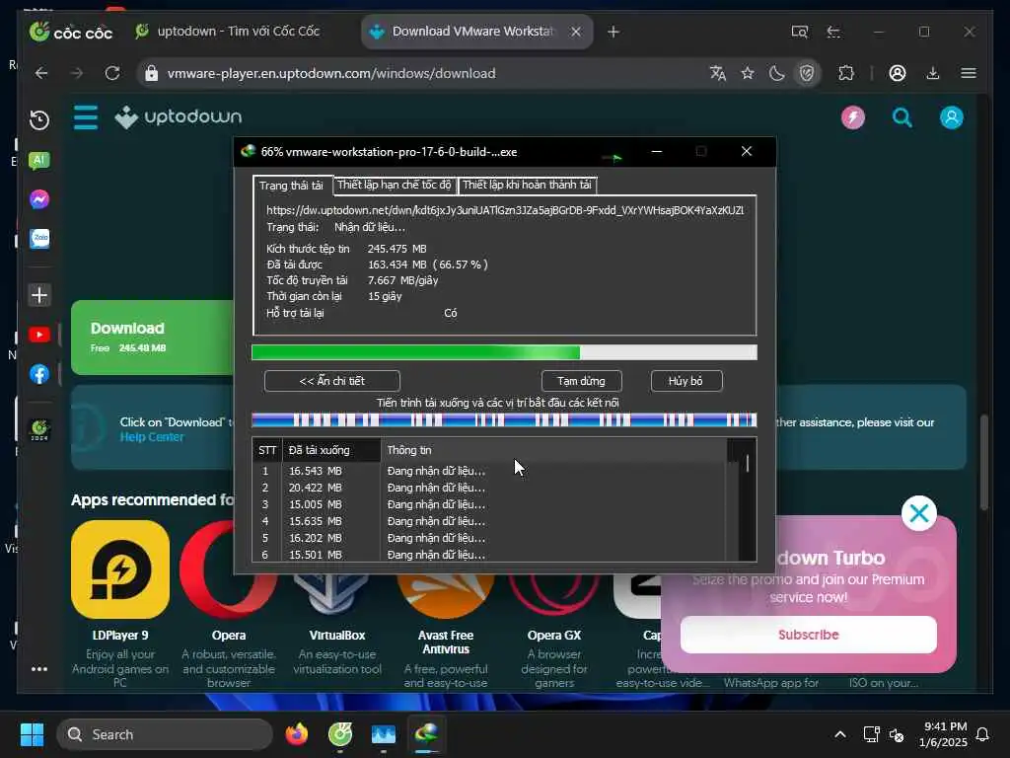Screen dimensions: 1010x758
Task: Open Facebook from the sidebar
Action: 39,374
